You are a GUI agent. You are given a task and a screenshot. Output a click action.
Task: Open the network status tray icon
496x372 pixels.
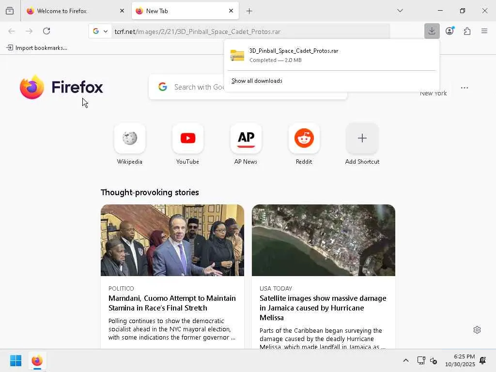pos(421,360)
